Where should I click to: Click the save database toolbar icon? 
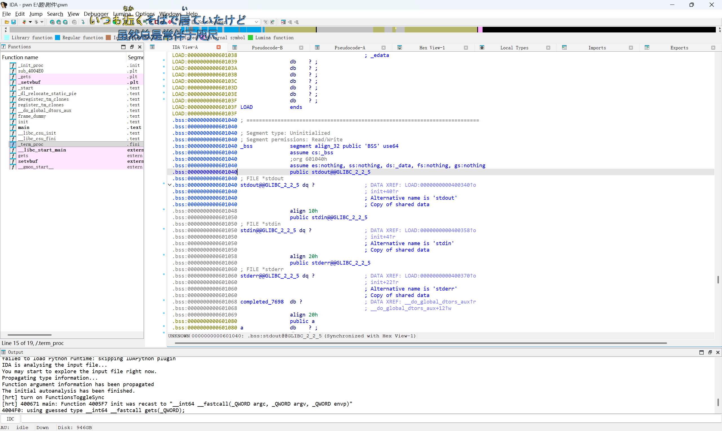click(x=13, y=22)
